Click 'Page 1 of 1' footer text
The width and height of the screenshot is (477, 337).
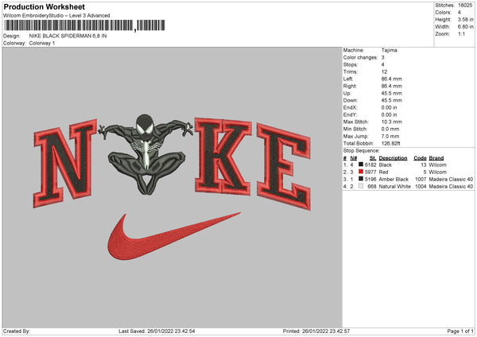[x=460, y=331]
